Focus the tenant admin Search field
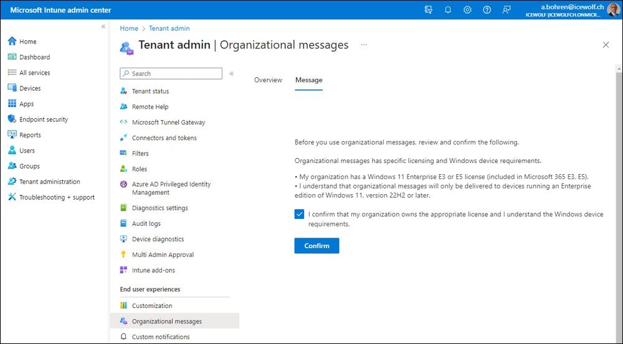 [171, 73]
